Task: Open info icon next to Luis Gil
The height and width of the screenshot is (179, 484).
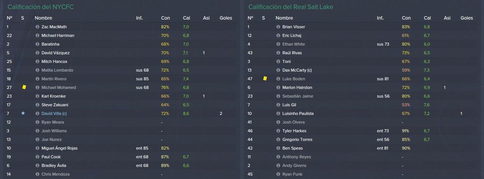Action: tap(278, 105)
